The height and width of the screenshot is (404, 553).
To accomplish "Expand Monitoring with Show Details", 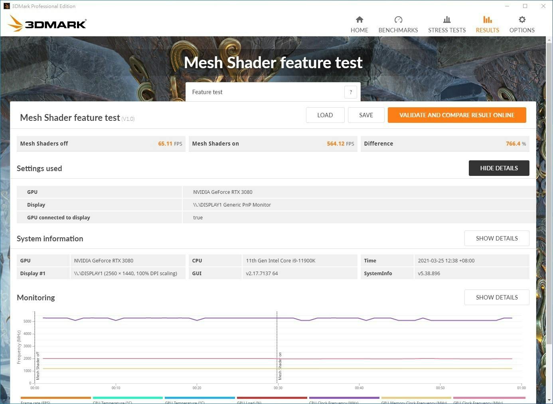I will 496,298.
